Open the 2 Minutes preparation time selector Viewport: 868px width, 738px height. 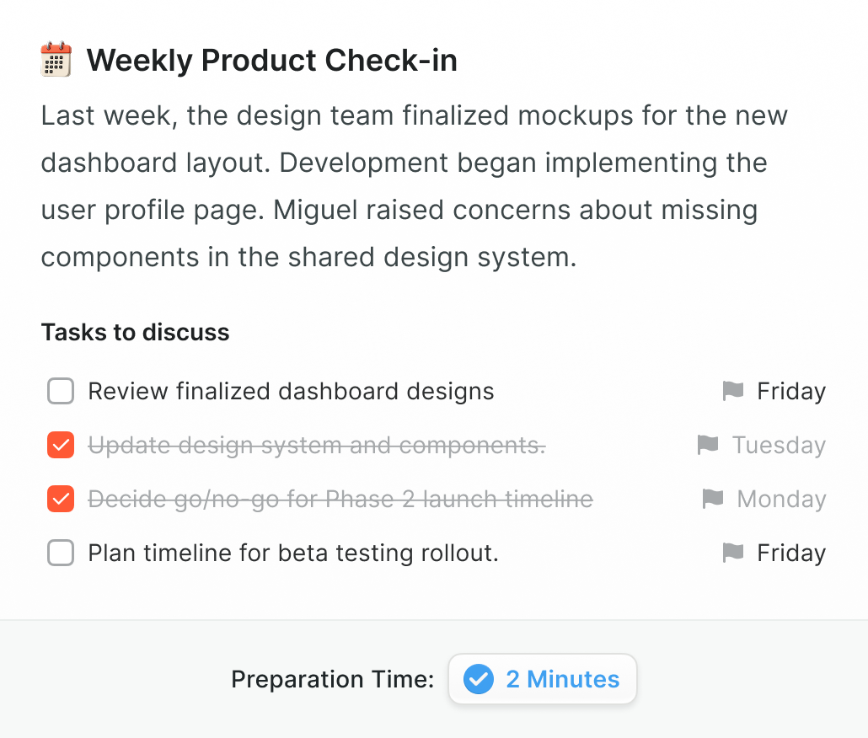pos(543,679)
